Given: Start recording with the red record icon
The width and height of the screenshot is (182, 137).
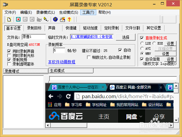Looking at the screenshot, I should coord(18,19).
